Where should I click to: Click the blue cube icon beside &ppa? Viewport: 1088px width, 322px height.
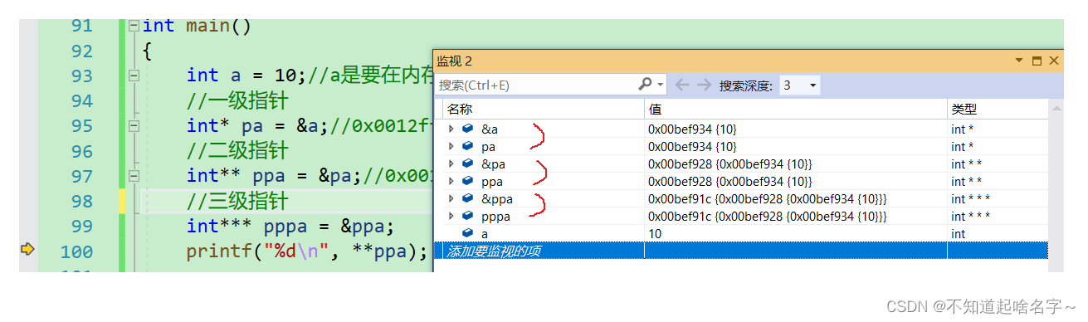tap(468, 199)
